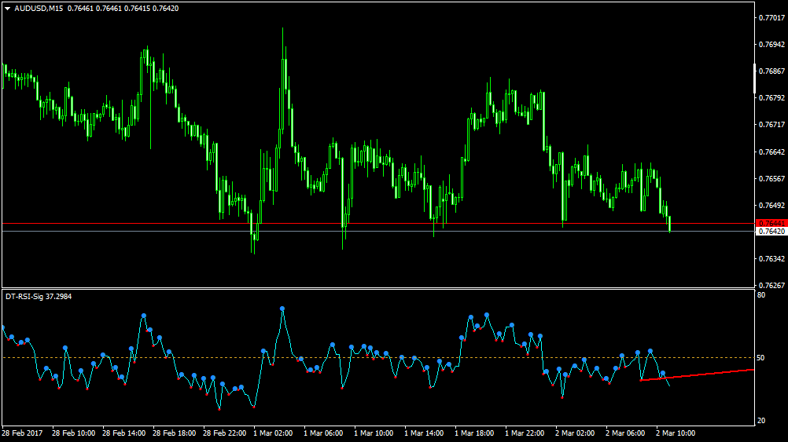Open the AUDUSD,M15 chart dropdown arrow
The width and height of the screenshot is (788, 442).
tap(8, 9)
